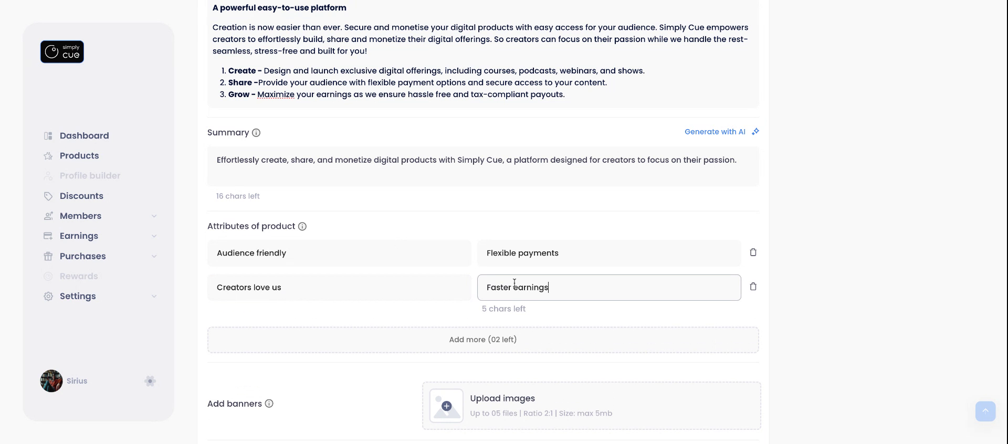Click the Add banners info icon
The width and height of the screenshot is (1008, 444).
tap(269, 404)
